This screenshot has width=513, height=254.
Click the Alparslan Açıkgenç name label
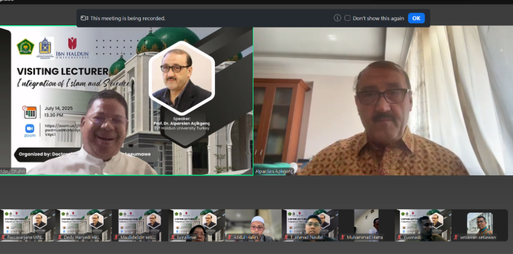click(273, 171)
